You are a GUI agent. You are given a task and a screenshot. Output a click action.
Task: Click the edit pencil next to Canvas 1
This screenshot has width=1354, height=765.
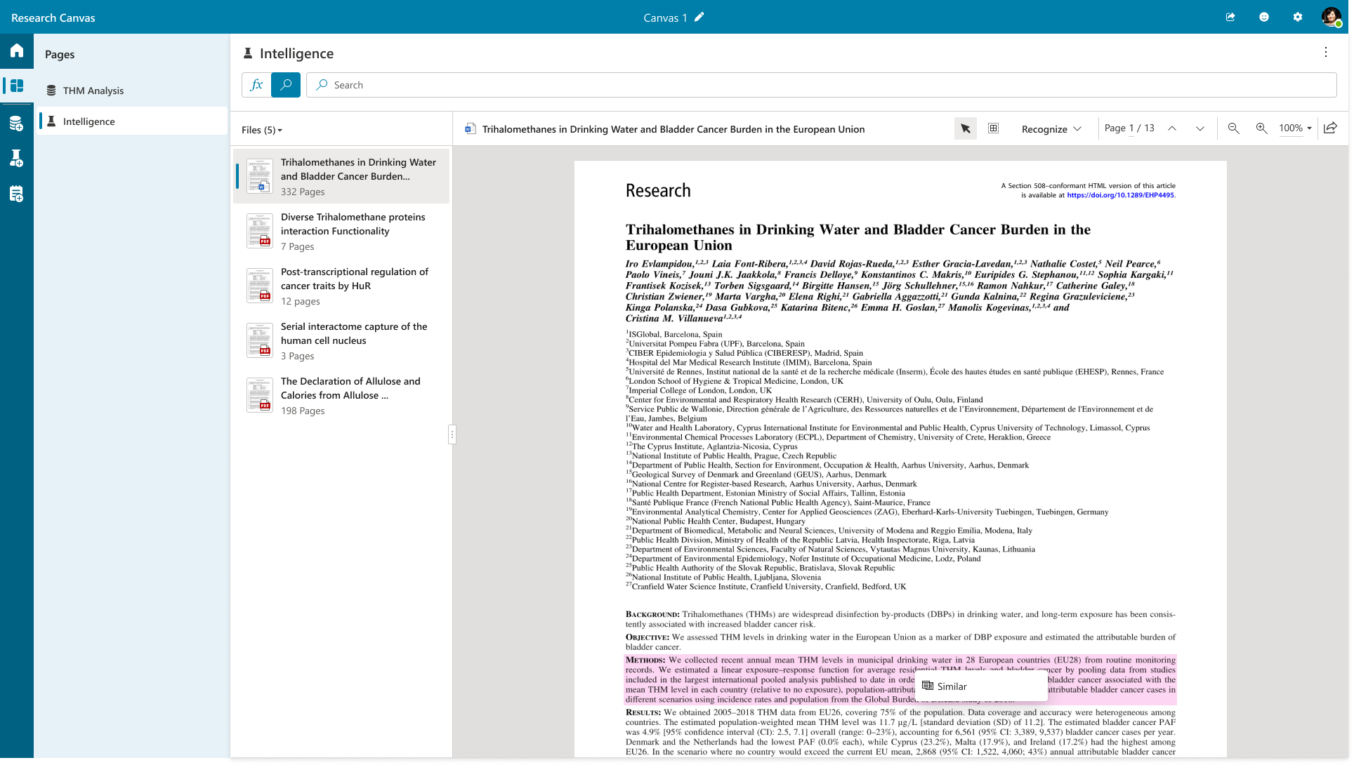[699, 18]
